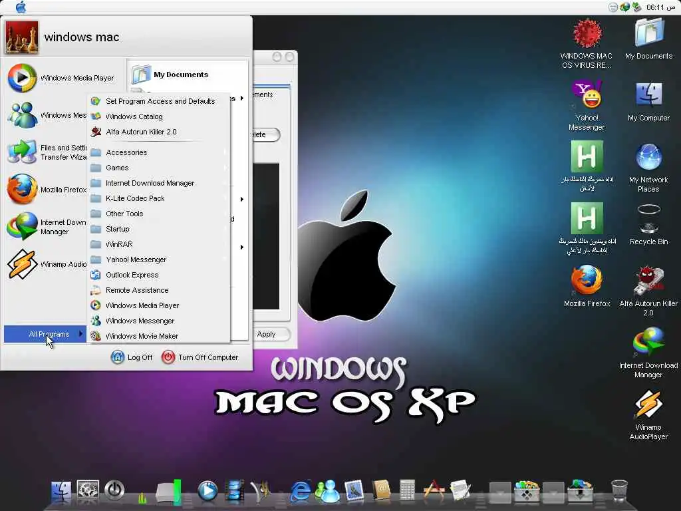
Task: Open the Trash icon in dock
Action: [x=619, y=491]
